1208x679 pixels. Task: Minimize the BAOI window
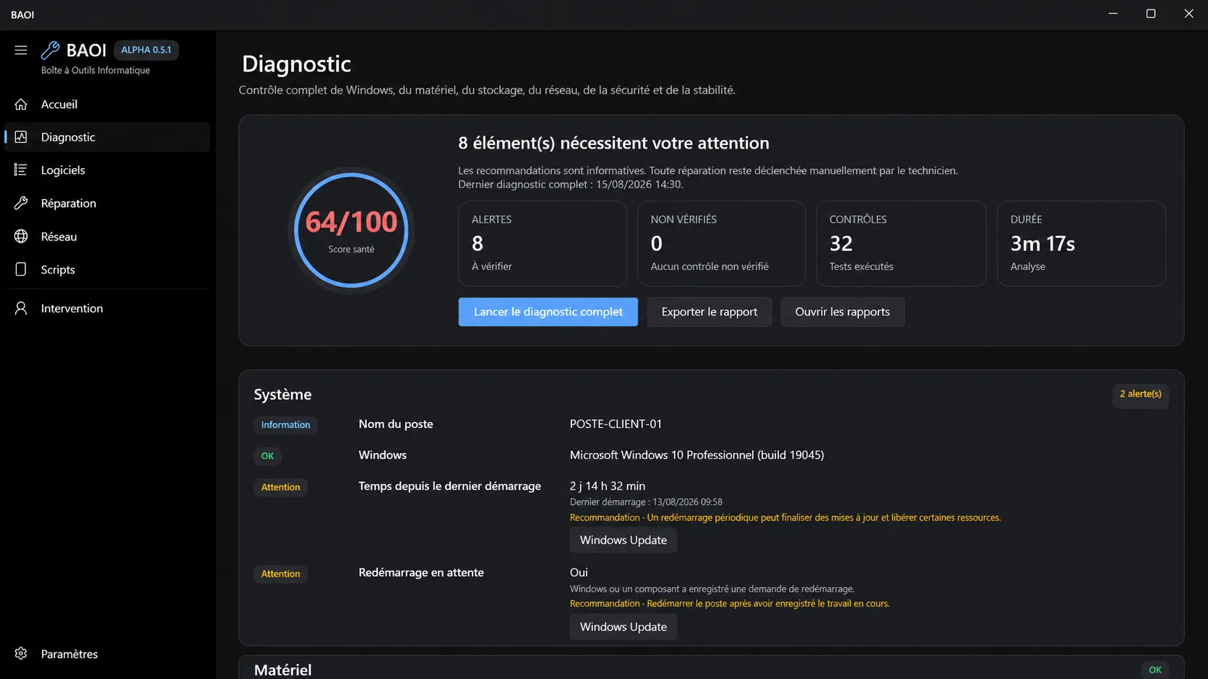point(1113,14)
